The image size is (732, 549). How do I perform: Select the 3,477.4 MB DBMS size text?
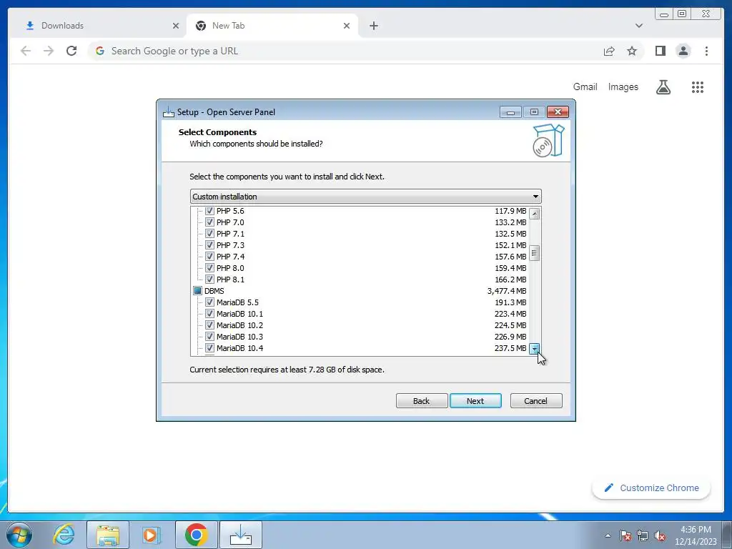(507, 291)
